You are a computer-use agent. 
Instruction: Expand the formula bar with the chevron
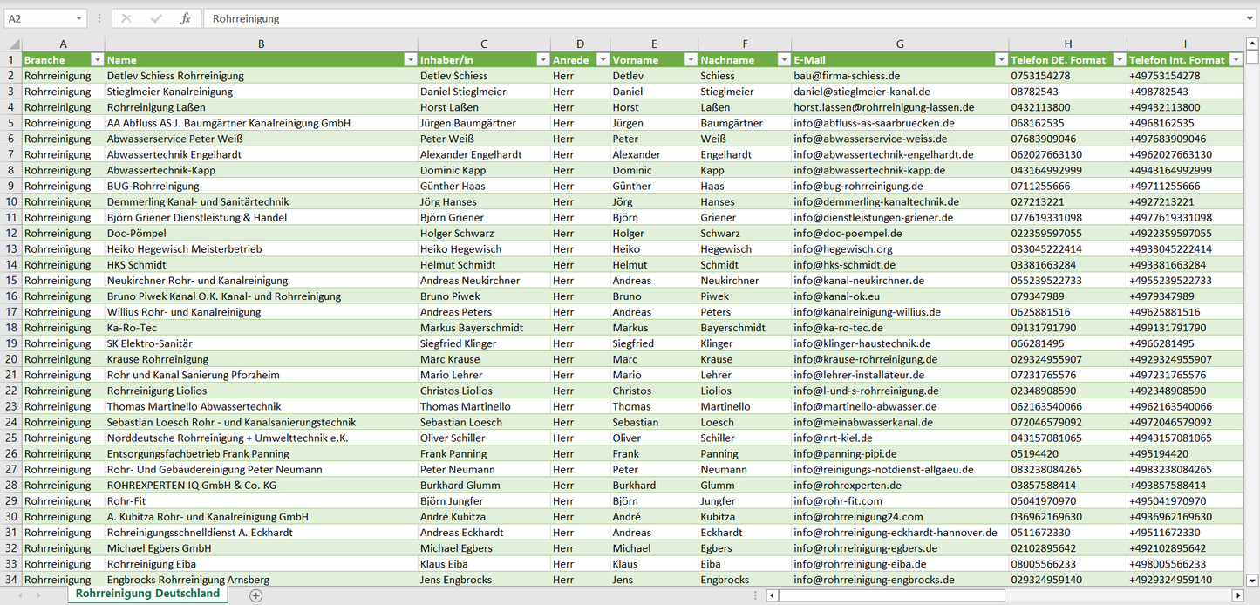(x=1250, y=18)
